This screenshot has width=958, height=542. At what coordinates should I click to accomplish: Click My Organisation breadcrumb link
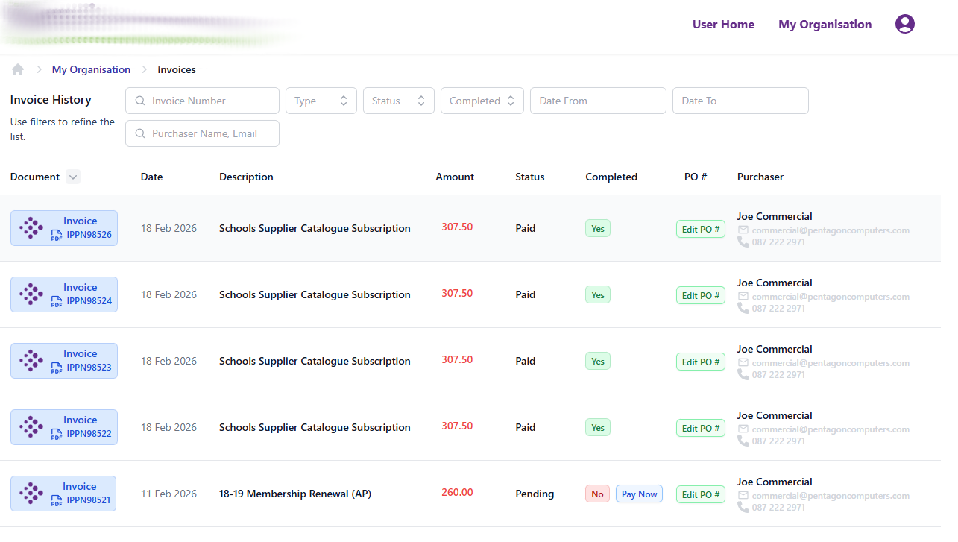tap(91, 69)
